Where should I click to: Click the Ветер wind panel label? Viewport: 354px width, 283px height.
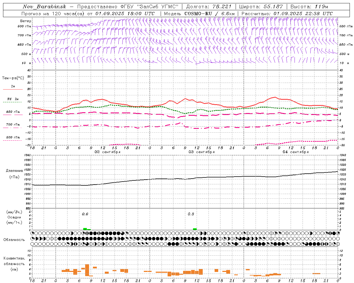[x=26, y=21]
